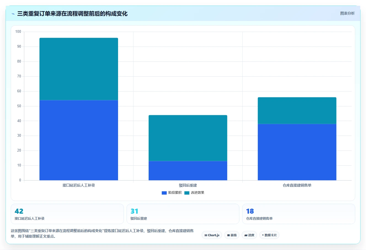Click the 18 value in third card
366x250 pixels.
(250, 211)
